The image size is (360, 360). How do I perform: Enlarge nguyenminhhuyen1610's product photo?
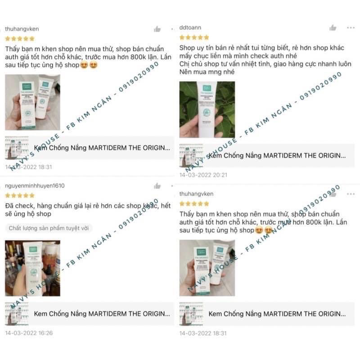[32, 268]
